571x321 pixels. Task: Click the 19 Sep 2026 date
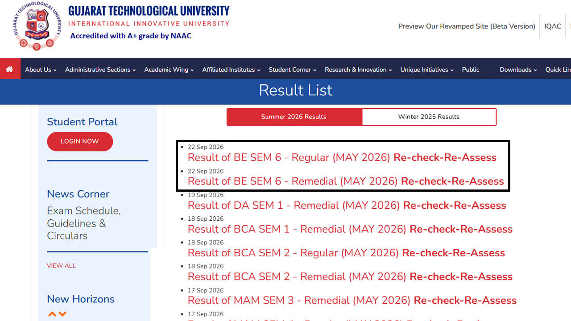pos(206,195)
